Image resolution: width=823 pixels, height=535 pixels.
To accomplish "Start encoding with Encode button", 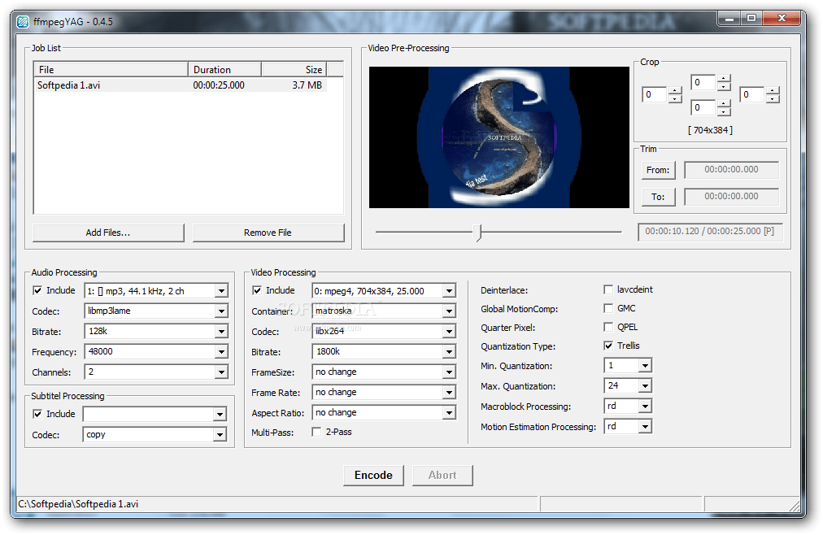I will click(x=373, y=476).
